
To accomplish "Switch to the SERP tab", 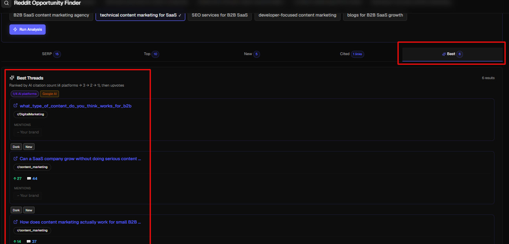I will (x=51, y=54).
